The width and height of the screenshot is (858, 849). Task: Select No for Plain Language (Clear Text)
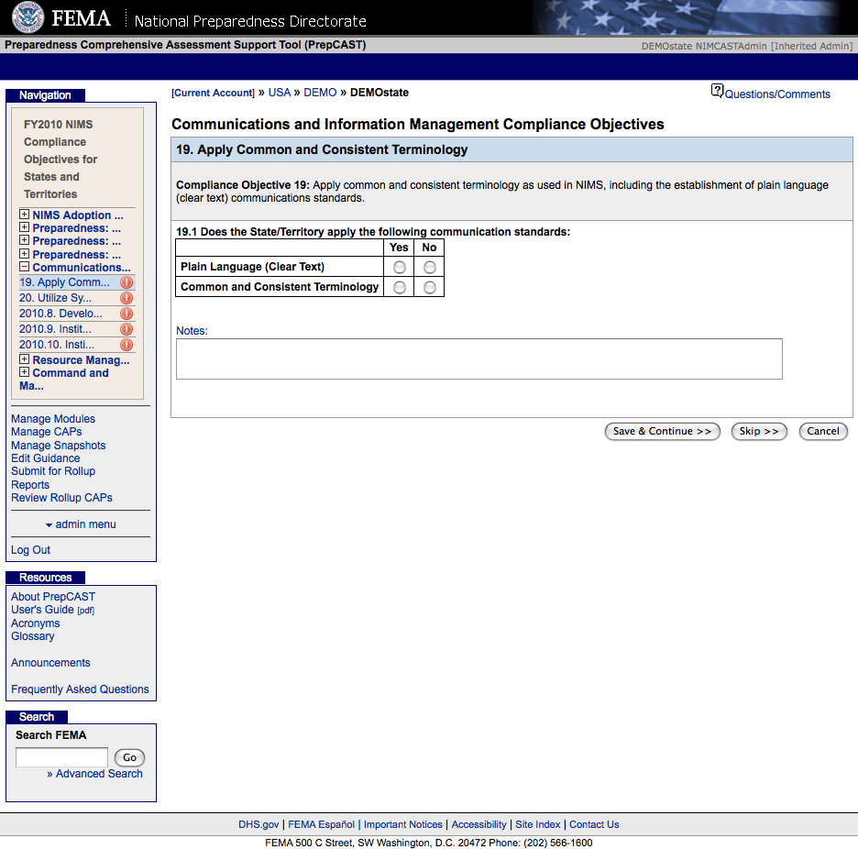click(x=430, y=267)
